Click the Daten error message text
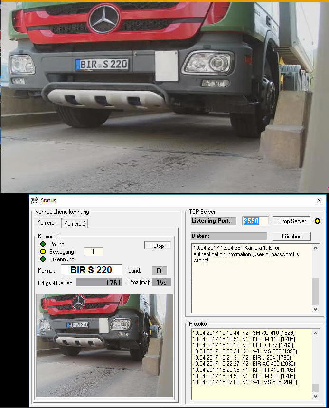This screenshot has height=408, width=329. click(x=246, y=254)
